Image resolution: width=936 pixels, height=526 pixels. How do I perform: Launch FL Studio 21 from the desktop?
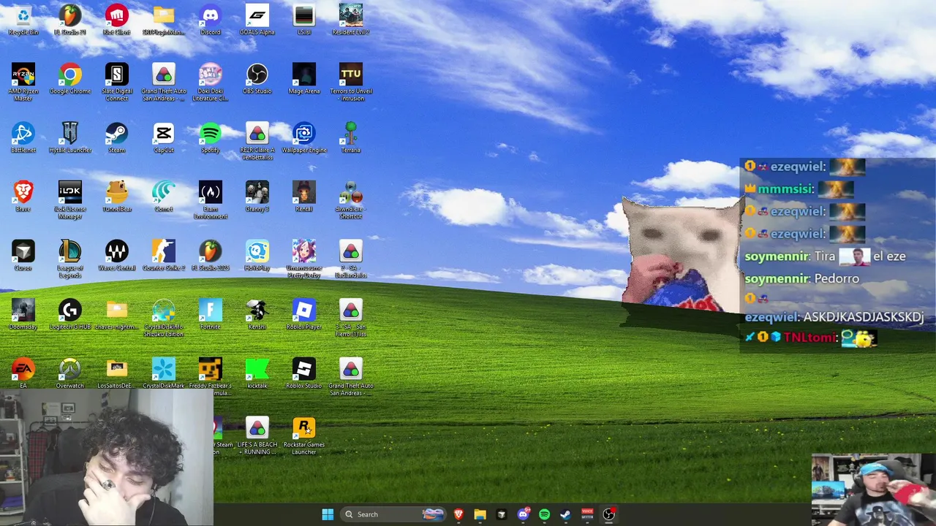pos(69,20)
